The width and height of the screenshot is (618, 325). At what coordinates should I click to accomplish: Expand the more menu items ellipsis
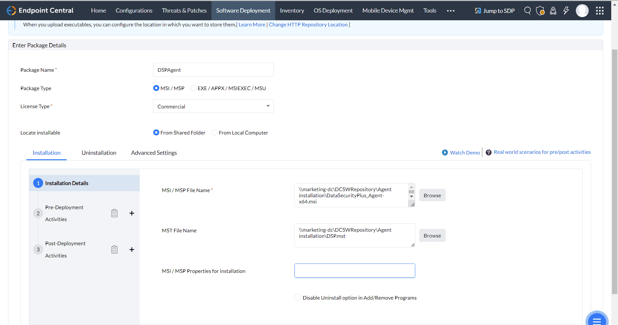pyautogui.click(x=451, y=11)
